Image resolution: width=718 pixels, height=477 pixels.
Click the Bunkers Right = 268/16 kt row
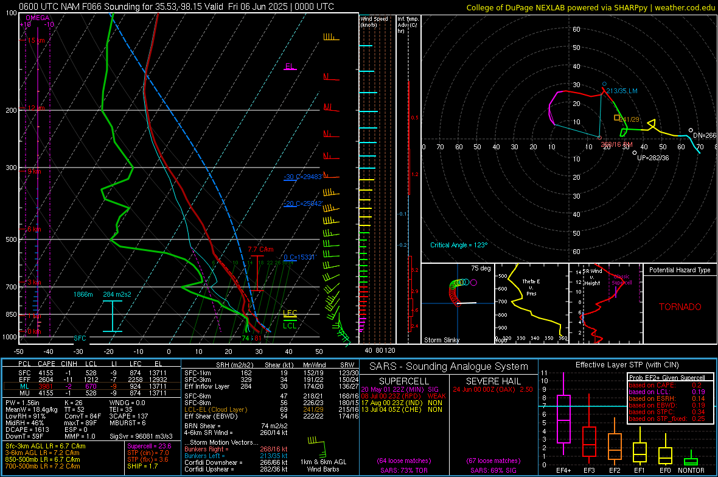pos(236,449)
